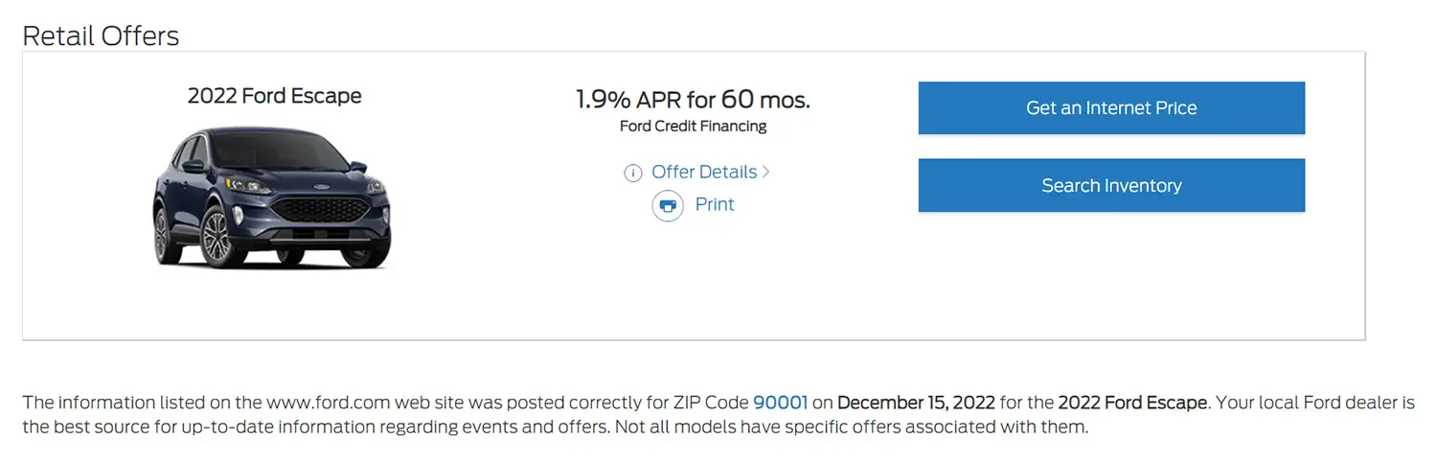Click the car's windshield in the image
The height and width of the screenshot is (462, 1437).
pos(278,150)
